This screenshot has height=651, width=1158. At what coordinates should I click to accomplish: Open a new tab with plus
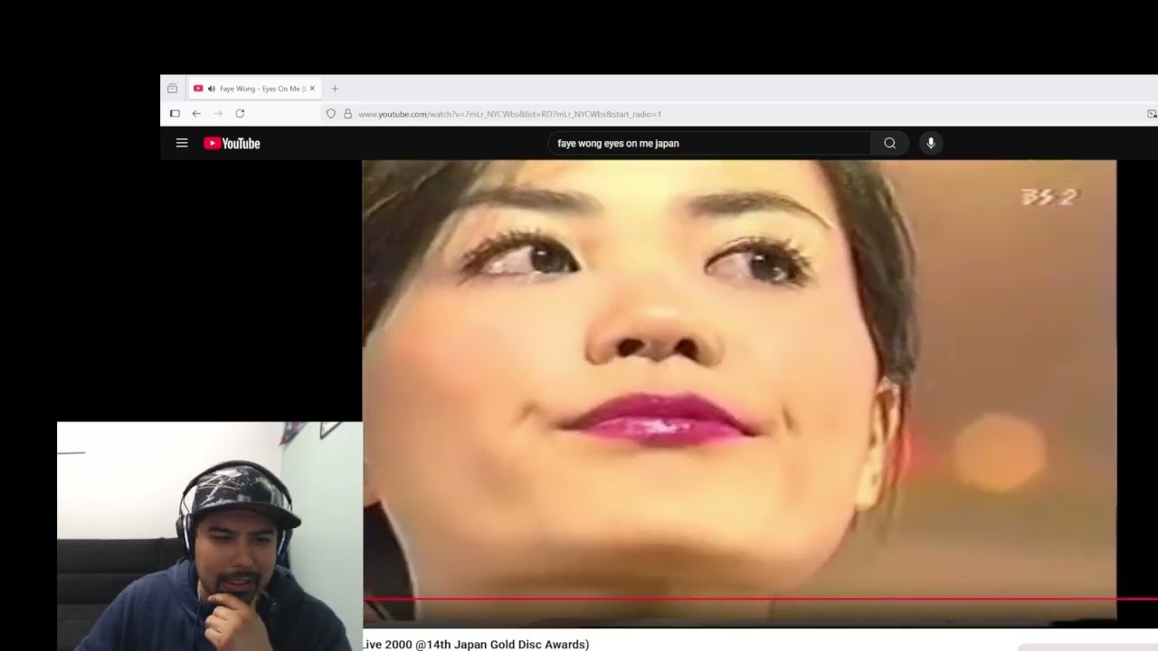click(x=335, y=89)
